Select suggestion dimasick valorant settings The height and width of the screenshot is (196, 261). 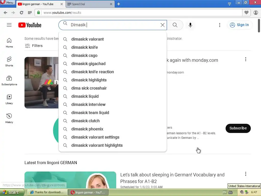[113, 137]
